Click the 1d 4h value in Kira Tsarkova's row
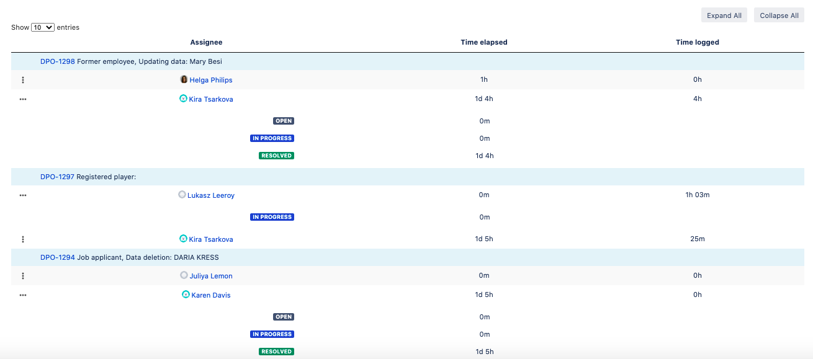 [484, 99]
